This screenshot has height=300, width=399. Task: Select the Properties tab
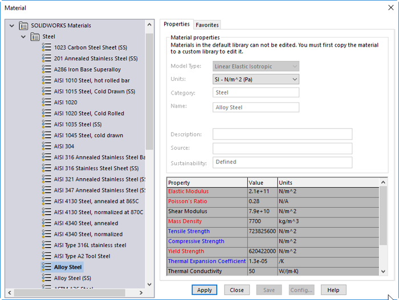pyautogui.click(x=177, y=24)
